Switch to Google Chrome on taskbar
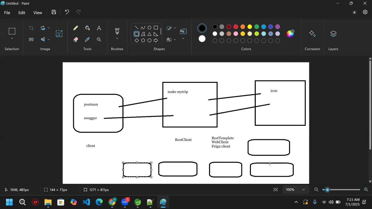The height and width of the screenshot is (209, 372). coord(112,202)
